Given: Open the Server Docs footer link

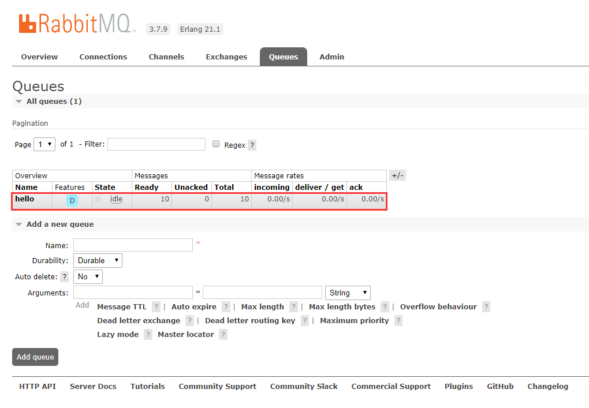Looking at the screenshot, I should 93,386.
